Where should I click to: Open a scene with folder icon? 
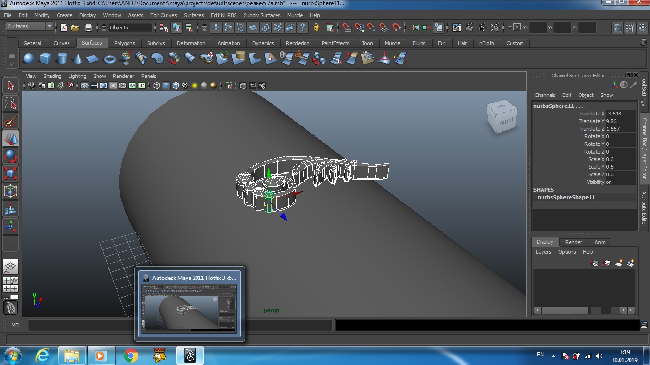coord(75,28)
